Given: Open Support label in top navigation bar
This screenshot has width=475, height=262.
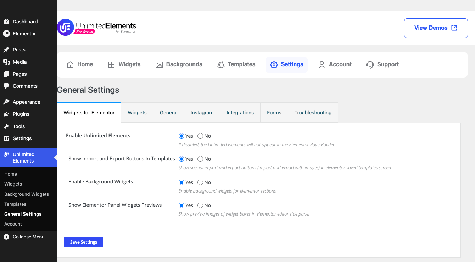Looking at the screenshot, I should [388, 64].
